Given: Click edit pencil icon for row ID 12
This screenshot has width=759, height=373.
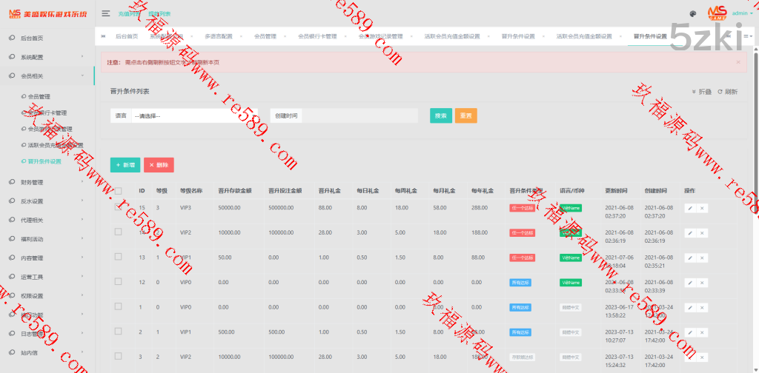Looking at the screenshot, I should [x=690, y=282].
